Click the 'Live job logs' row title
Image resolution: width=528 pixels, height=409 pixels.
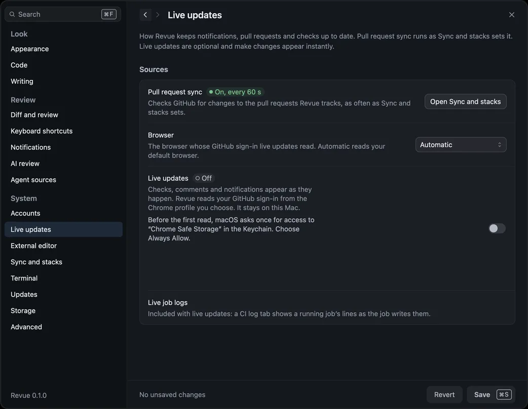pos(168,302)
